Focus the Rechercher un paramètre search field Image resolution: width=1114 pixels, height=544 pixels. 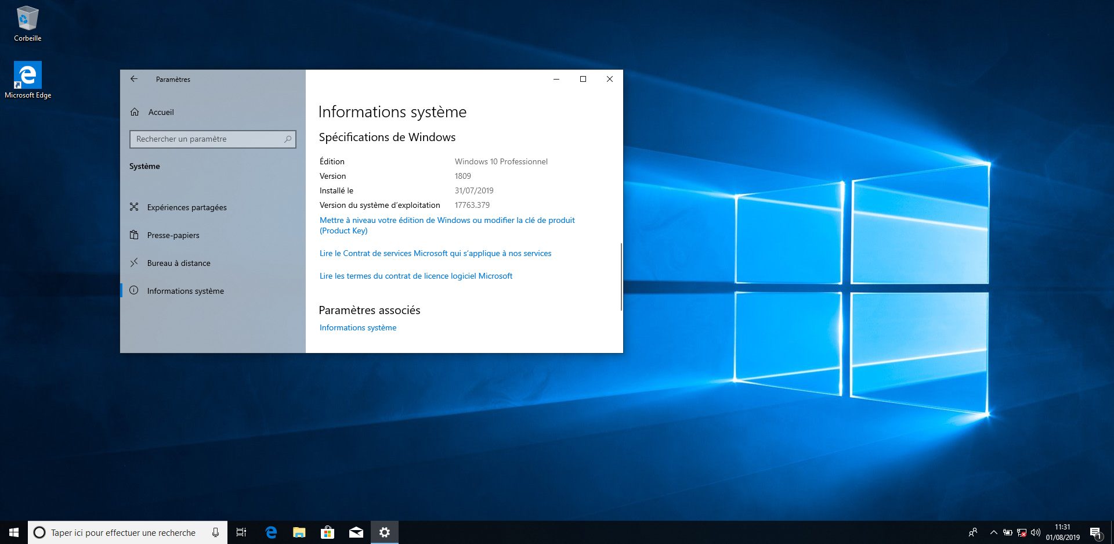[x=213, y=139]
